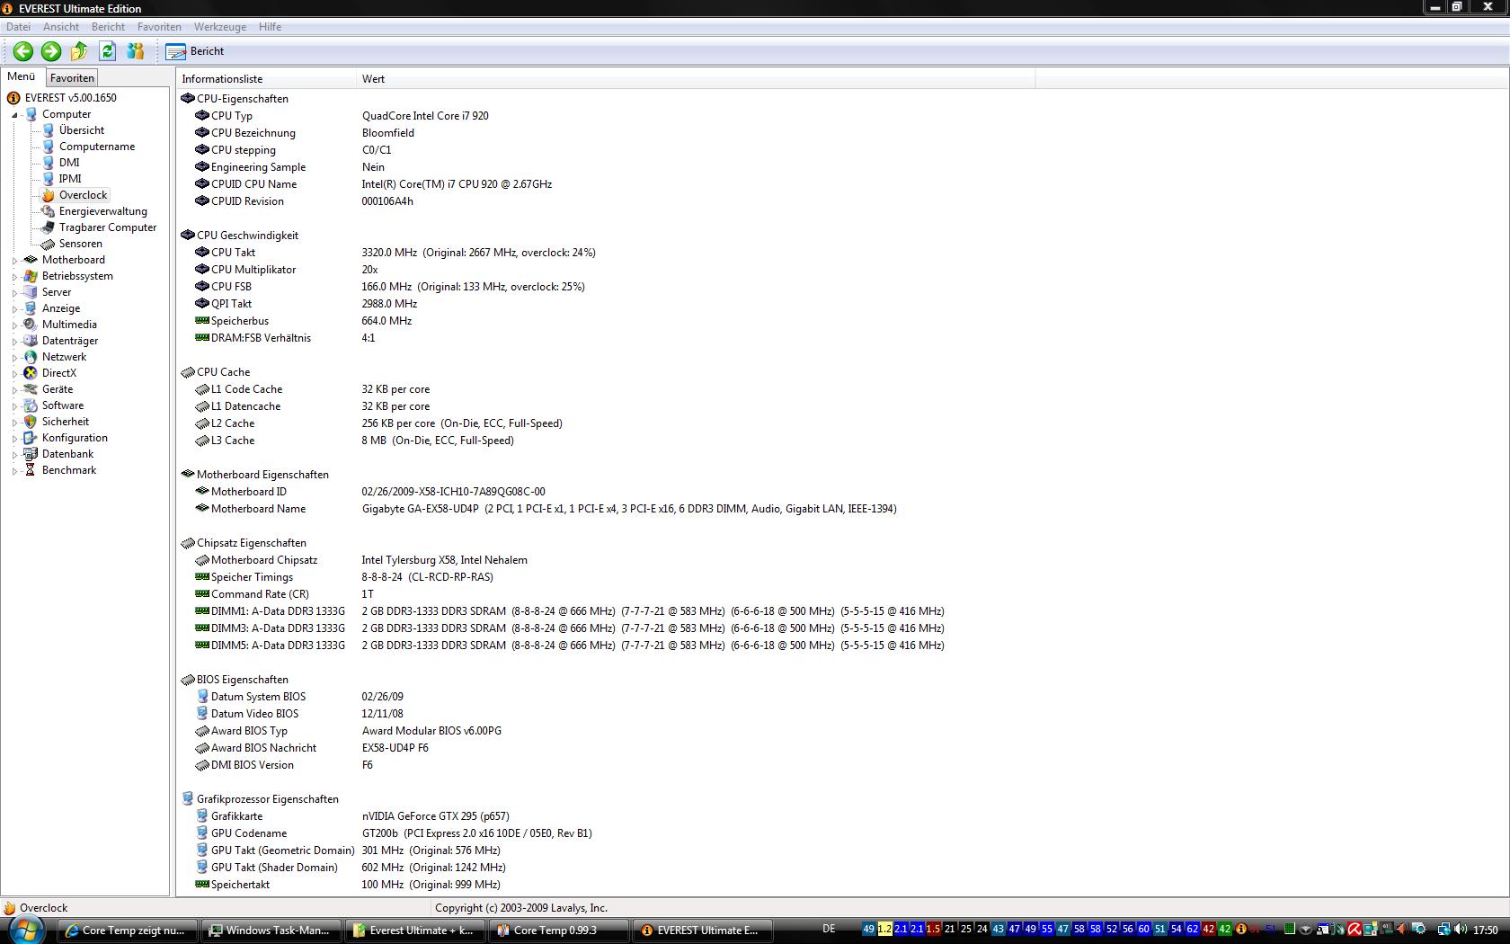Click the Refresh toolbar icon
This screenshot has height=944, width=1510.
pos(108,51)
